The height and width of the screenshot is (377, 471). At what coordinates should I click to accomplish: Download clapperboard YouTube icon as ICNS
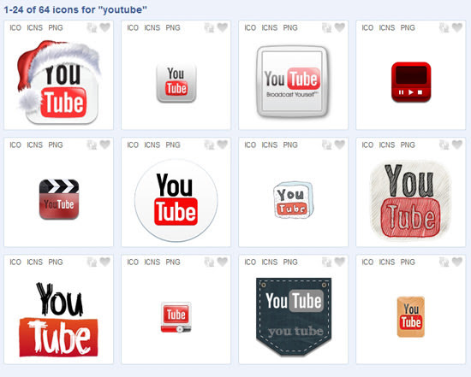35,144
